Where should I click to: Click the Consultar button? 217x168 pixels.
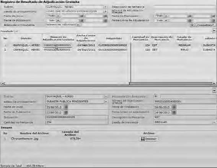click(x=206, y=25)
